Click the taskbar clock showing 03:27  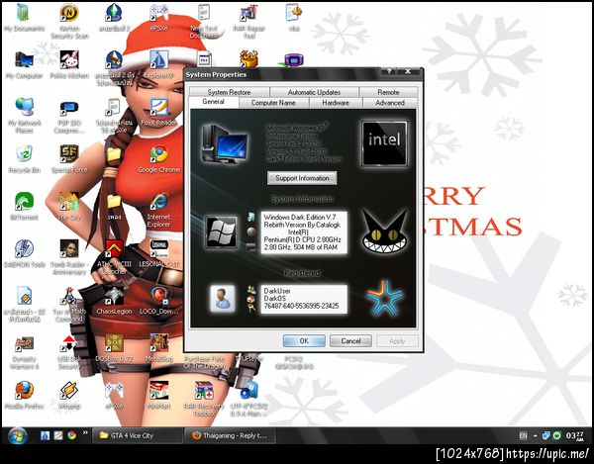tap(575, 436)
